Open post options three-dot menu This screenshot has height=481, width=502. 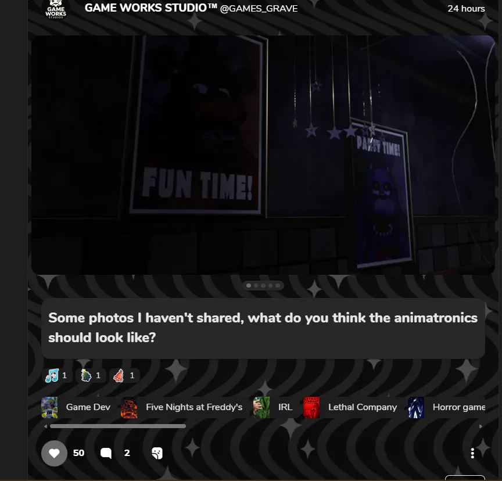coord(472,453)
